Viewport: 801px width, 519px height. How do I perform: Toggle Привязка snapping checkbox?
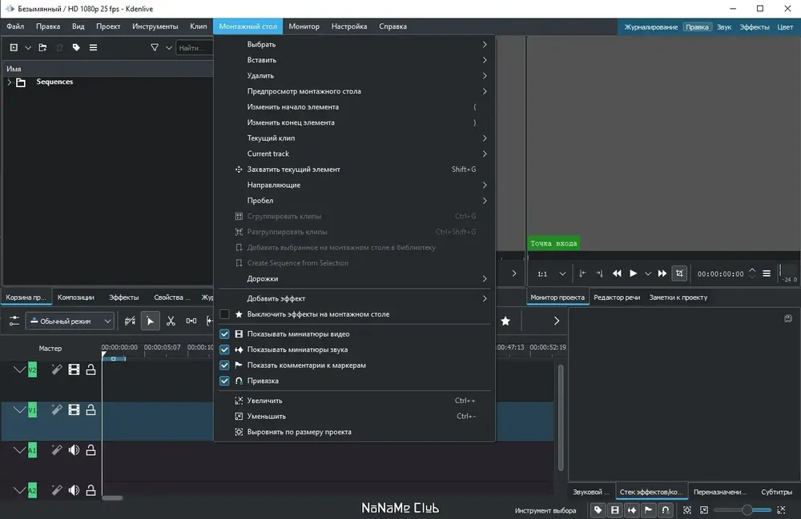tap(224, 381)
